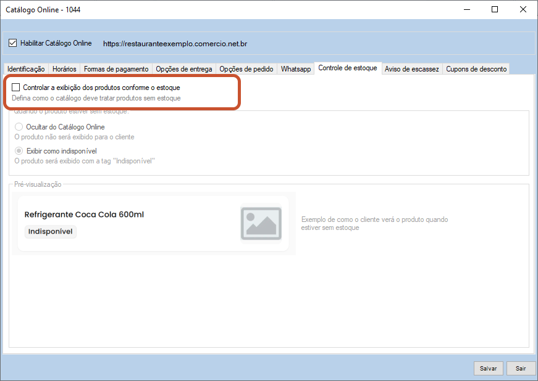Open the Aviso de escassez tab
Image resolution: width=538 pixels, height=381 pixels.
pos(412,69)
